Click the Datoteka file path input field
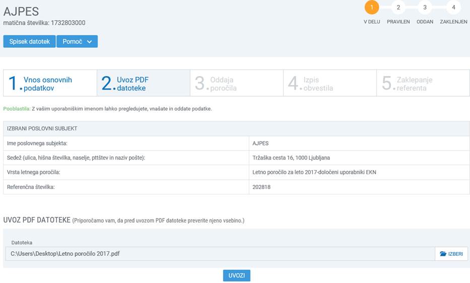 220,254
